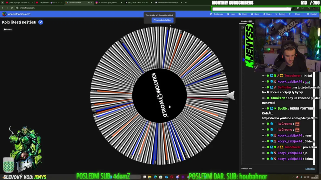321x180 pixels.
Task: Open File Explorer from the taskbar
Action: (150, 177)
